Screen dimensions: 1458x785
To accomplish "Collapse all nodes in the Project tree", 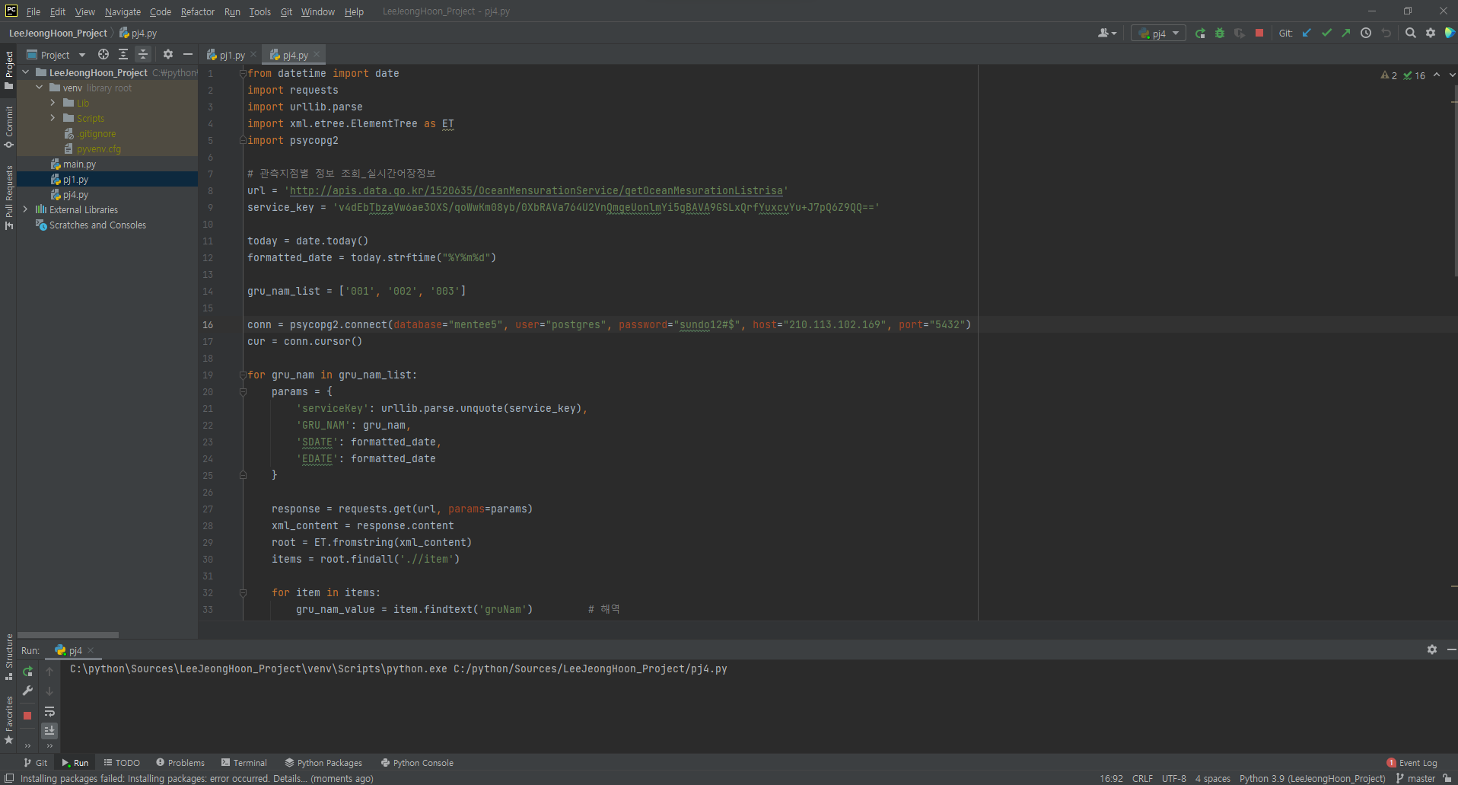I will tap(142, 54).
